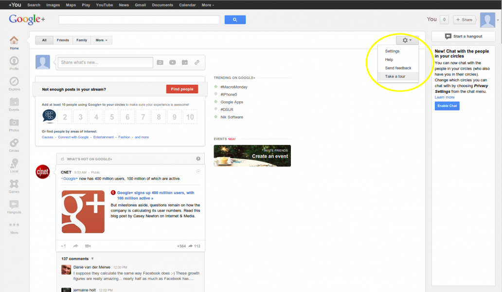Image resolution: width=502 pixels, height=292 pixels.
Task: Click the Create an event banner
Action: (x=252, y=156)
